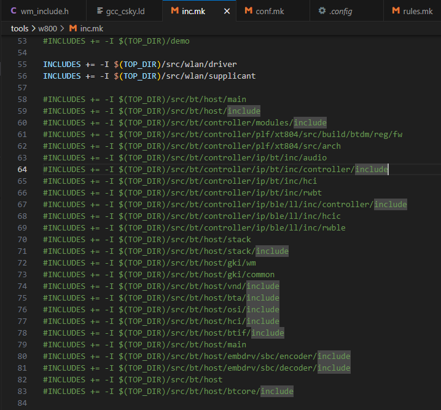Viewport: 441px width, 410px height.
Task: Select inc.mk in the breadcrumb path
Action: pyautogui.click(x=92, y=28)
